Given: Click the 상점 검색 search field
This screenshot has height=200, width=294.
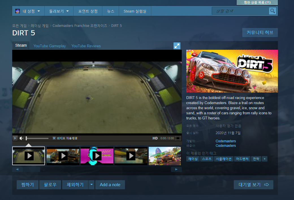Looking at the screenshot, I should 241,11.
